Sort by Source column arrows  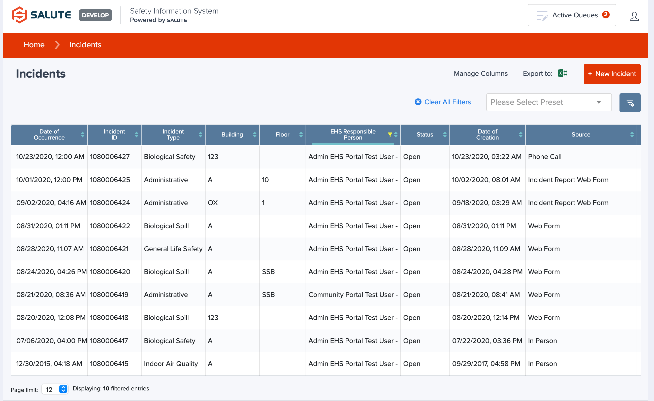click(x=632, y=135)
